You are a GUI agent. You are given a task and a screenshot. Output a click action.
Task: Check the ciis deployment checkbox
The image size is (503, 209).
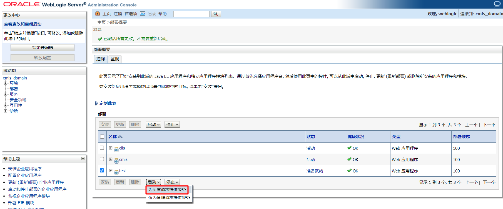click(102, 148)
